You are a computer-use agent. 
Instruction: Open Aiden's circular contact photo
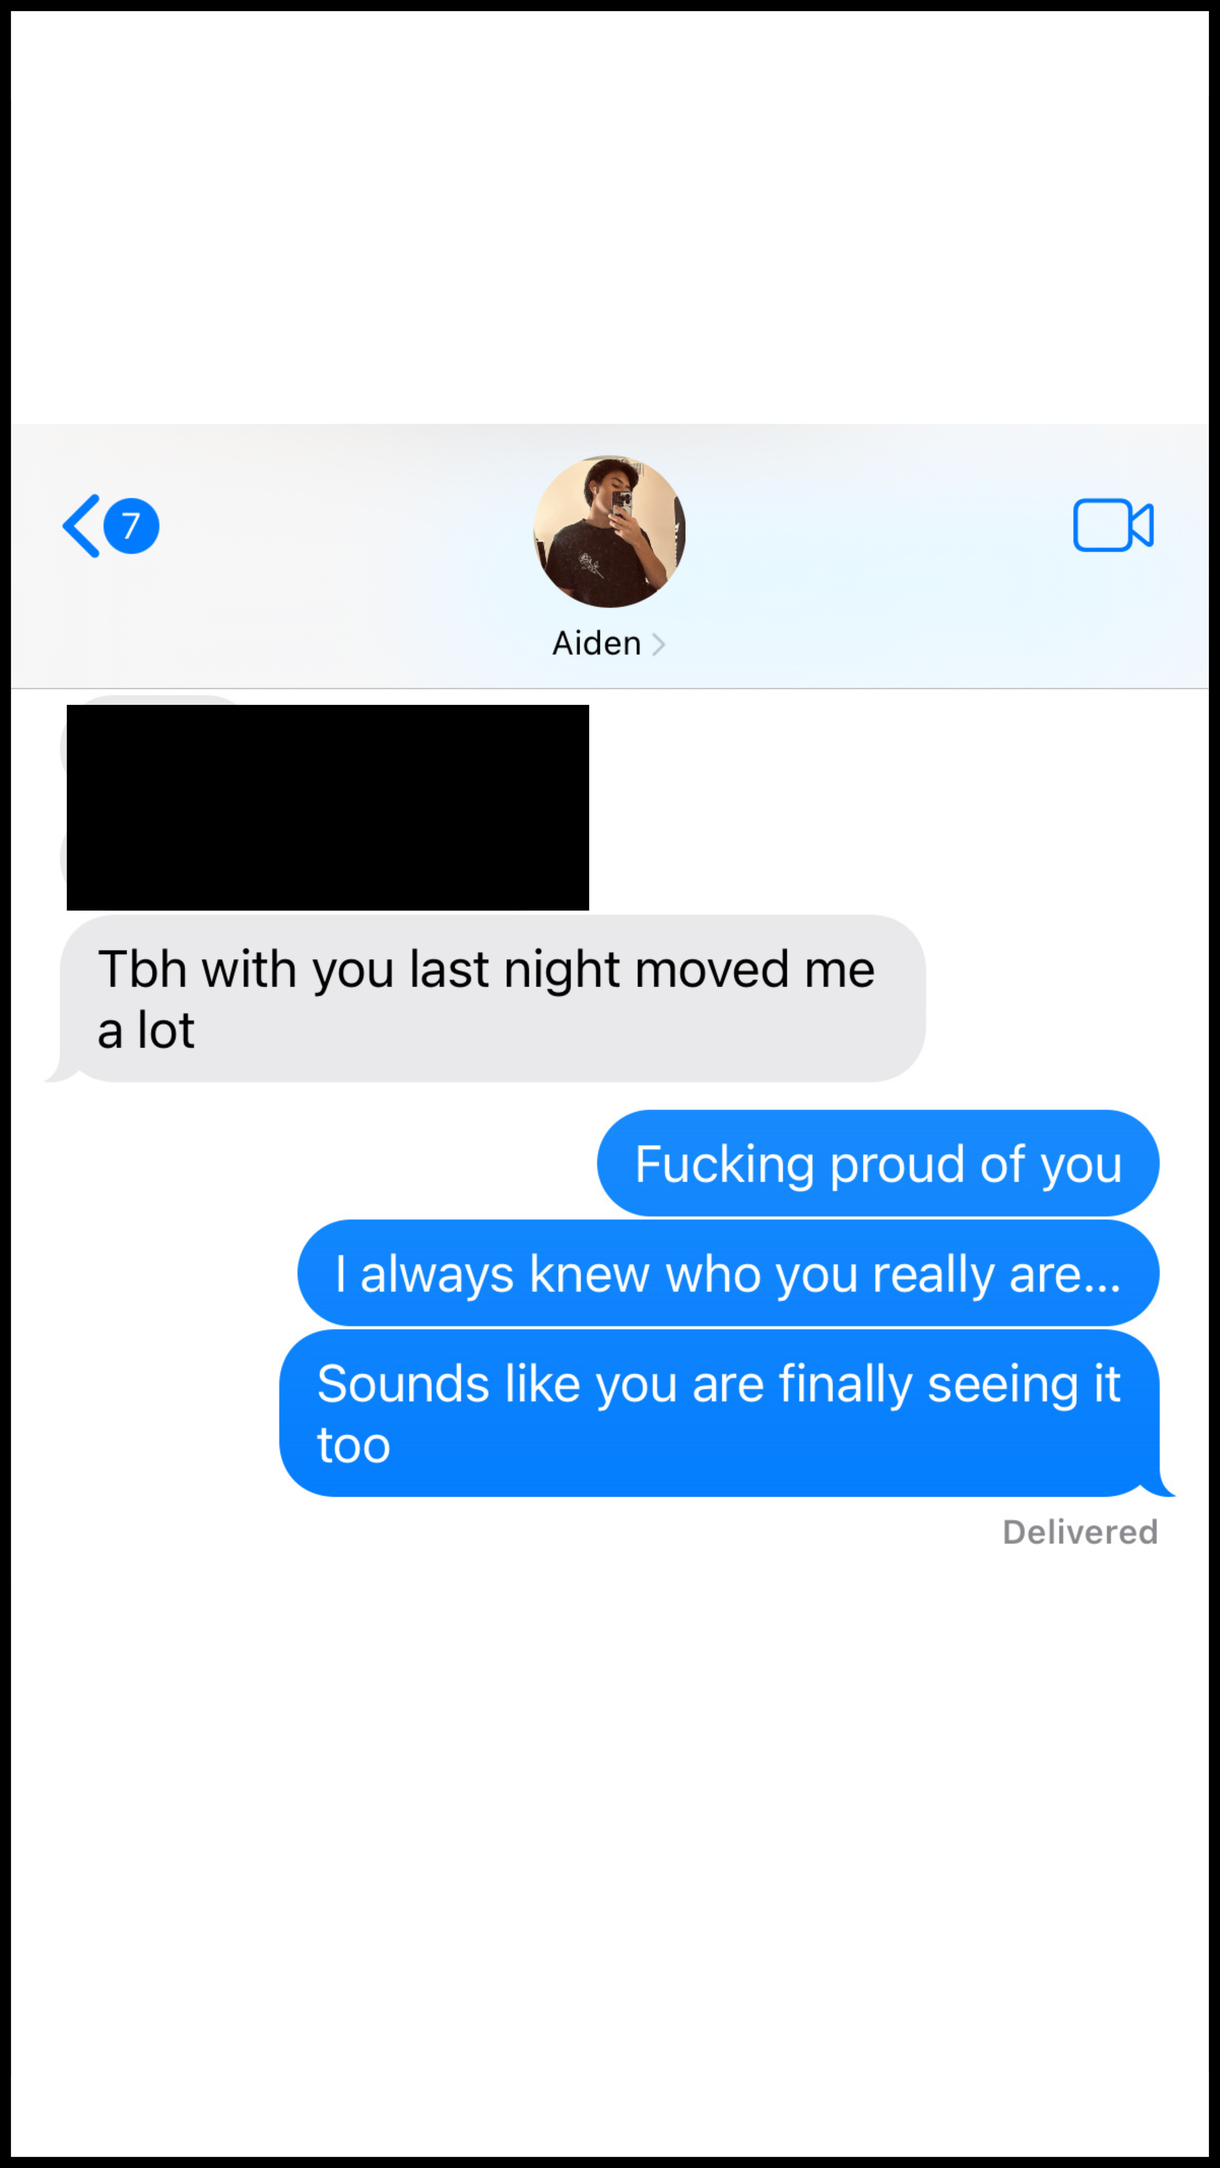(x=609, y=531)
